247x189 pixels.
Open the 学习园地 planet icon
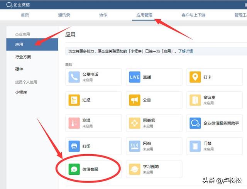pyautogui.click(x=134, y=169)
